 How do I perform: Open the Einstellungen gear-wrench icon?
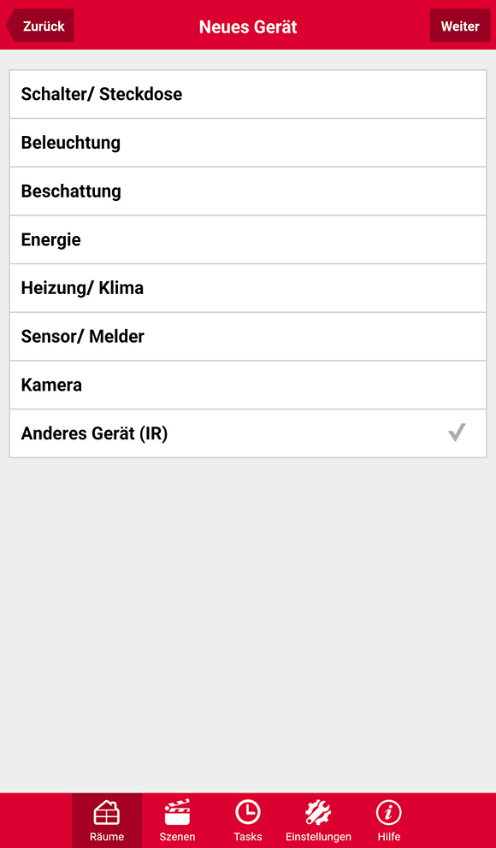[x=318, y=812]
